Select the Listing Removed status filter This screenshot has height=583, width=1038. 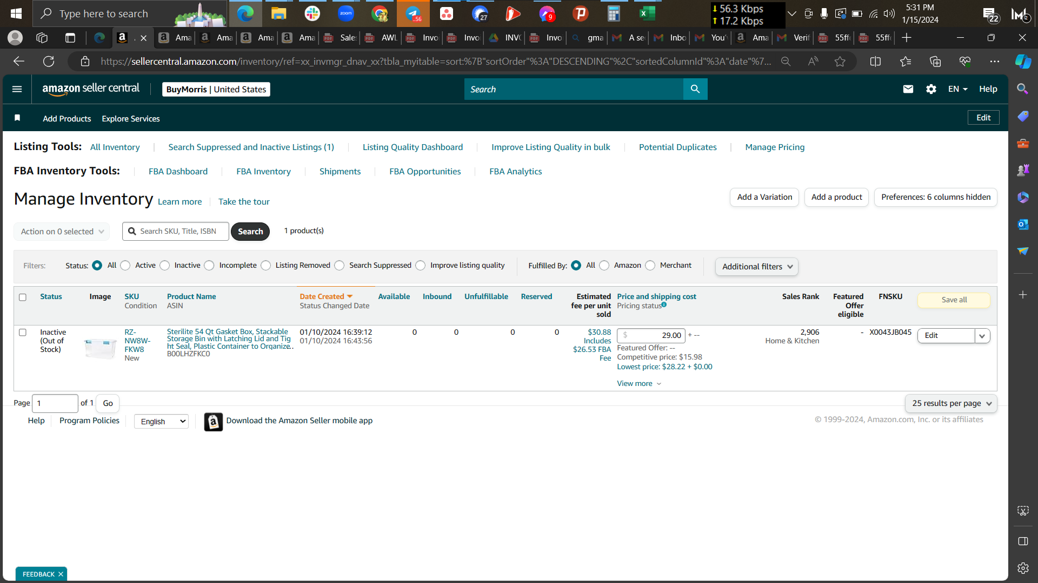(x=266, y=266)
